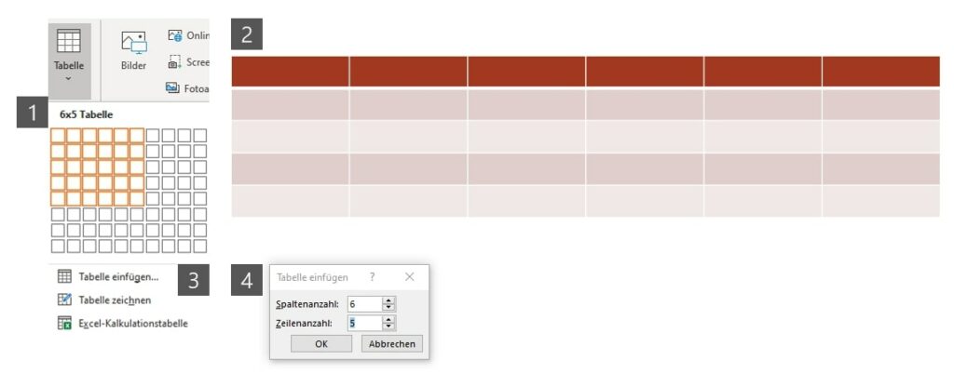
Task: Click into the Spaltenanzahl input field
Action: tap(365, 304)
